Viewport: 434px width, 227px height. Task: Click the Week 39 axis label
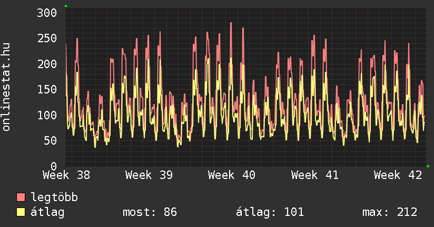point(149,175)
